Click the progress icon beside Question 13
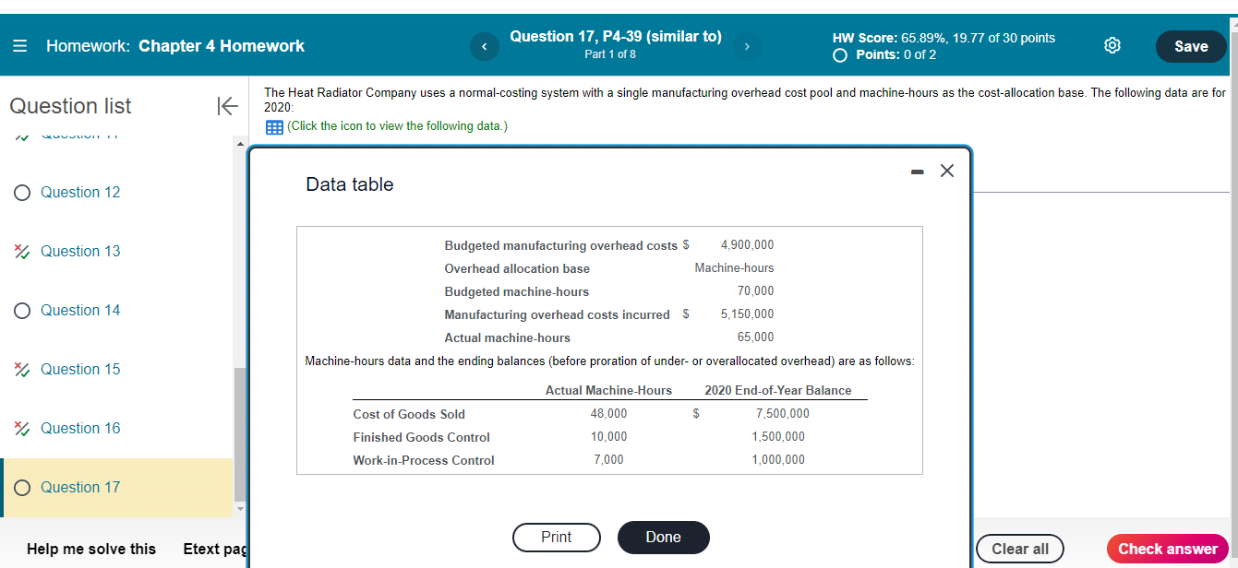The height and width of the screenshot is (568, 1238). pyautogui.click(x=20, y=251)
